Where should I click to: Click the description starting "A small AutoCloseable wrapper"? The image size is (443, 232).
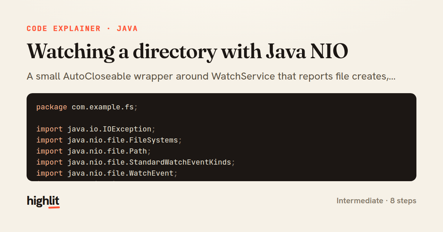tap(211, 77)
